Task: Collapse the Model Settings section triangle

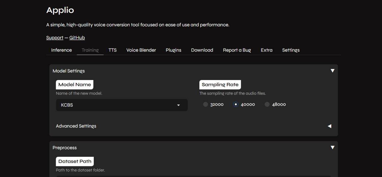Action: [x=332, y=71]
